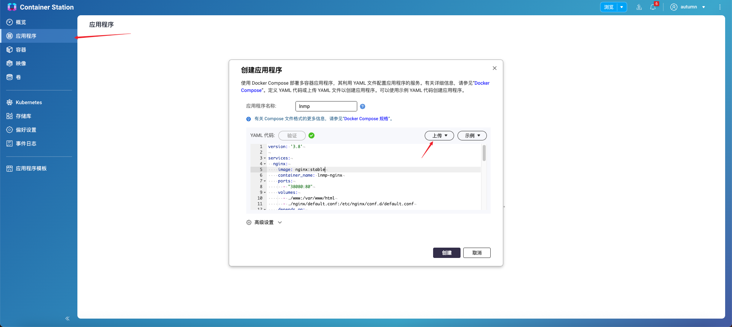Viewport: 732px width, 327px height.
Task: Select 应用程序 in the sidebar menu
Action: 39,36
